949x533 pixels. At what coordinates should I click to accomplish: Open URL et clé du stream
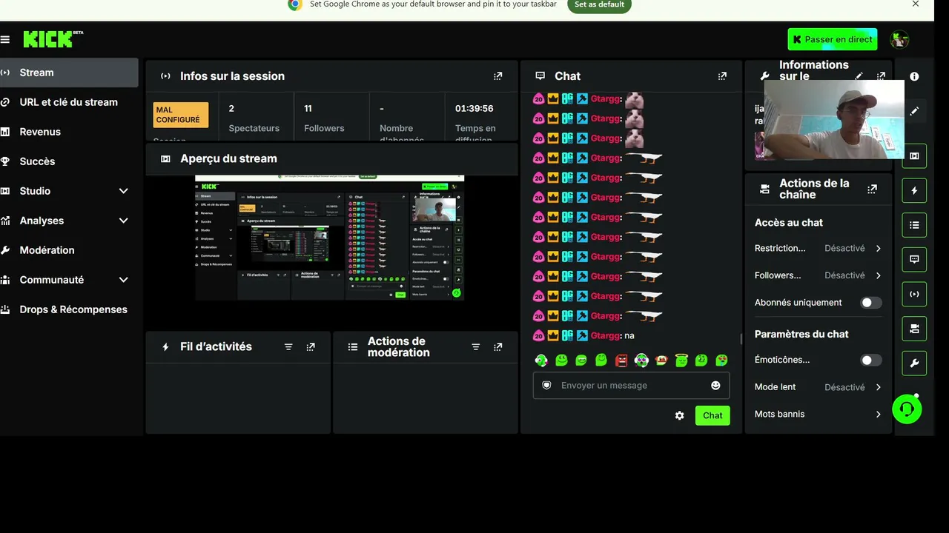click(69, 102)
